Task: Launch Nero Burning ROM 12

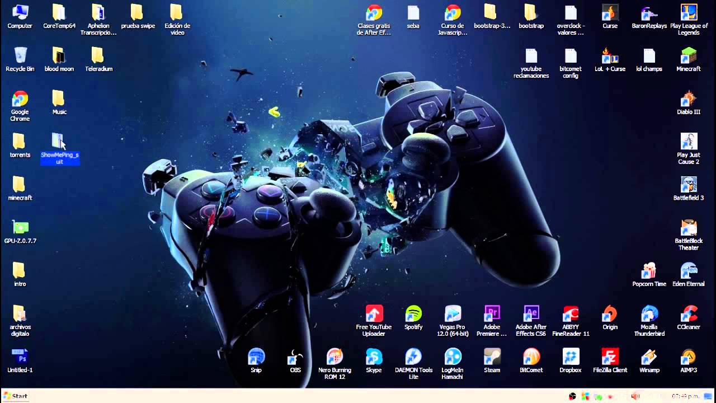Action: (x=335, y=364)
